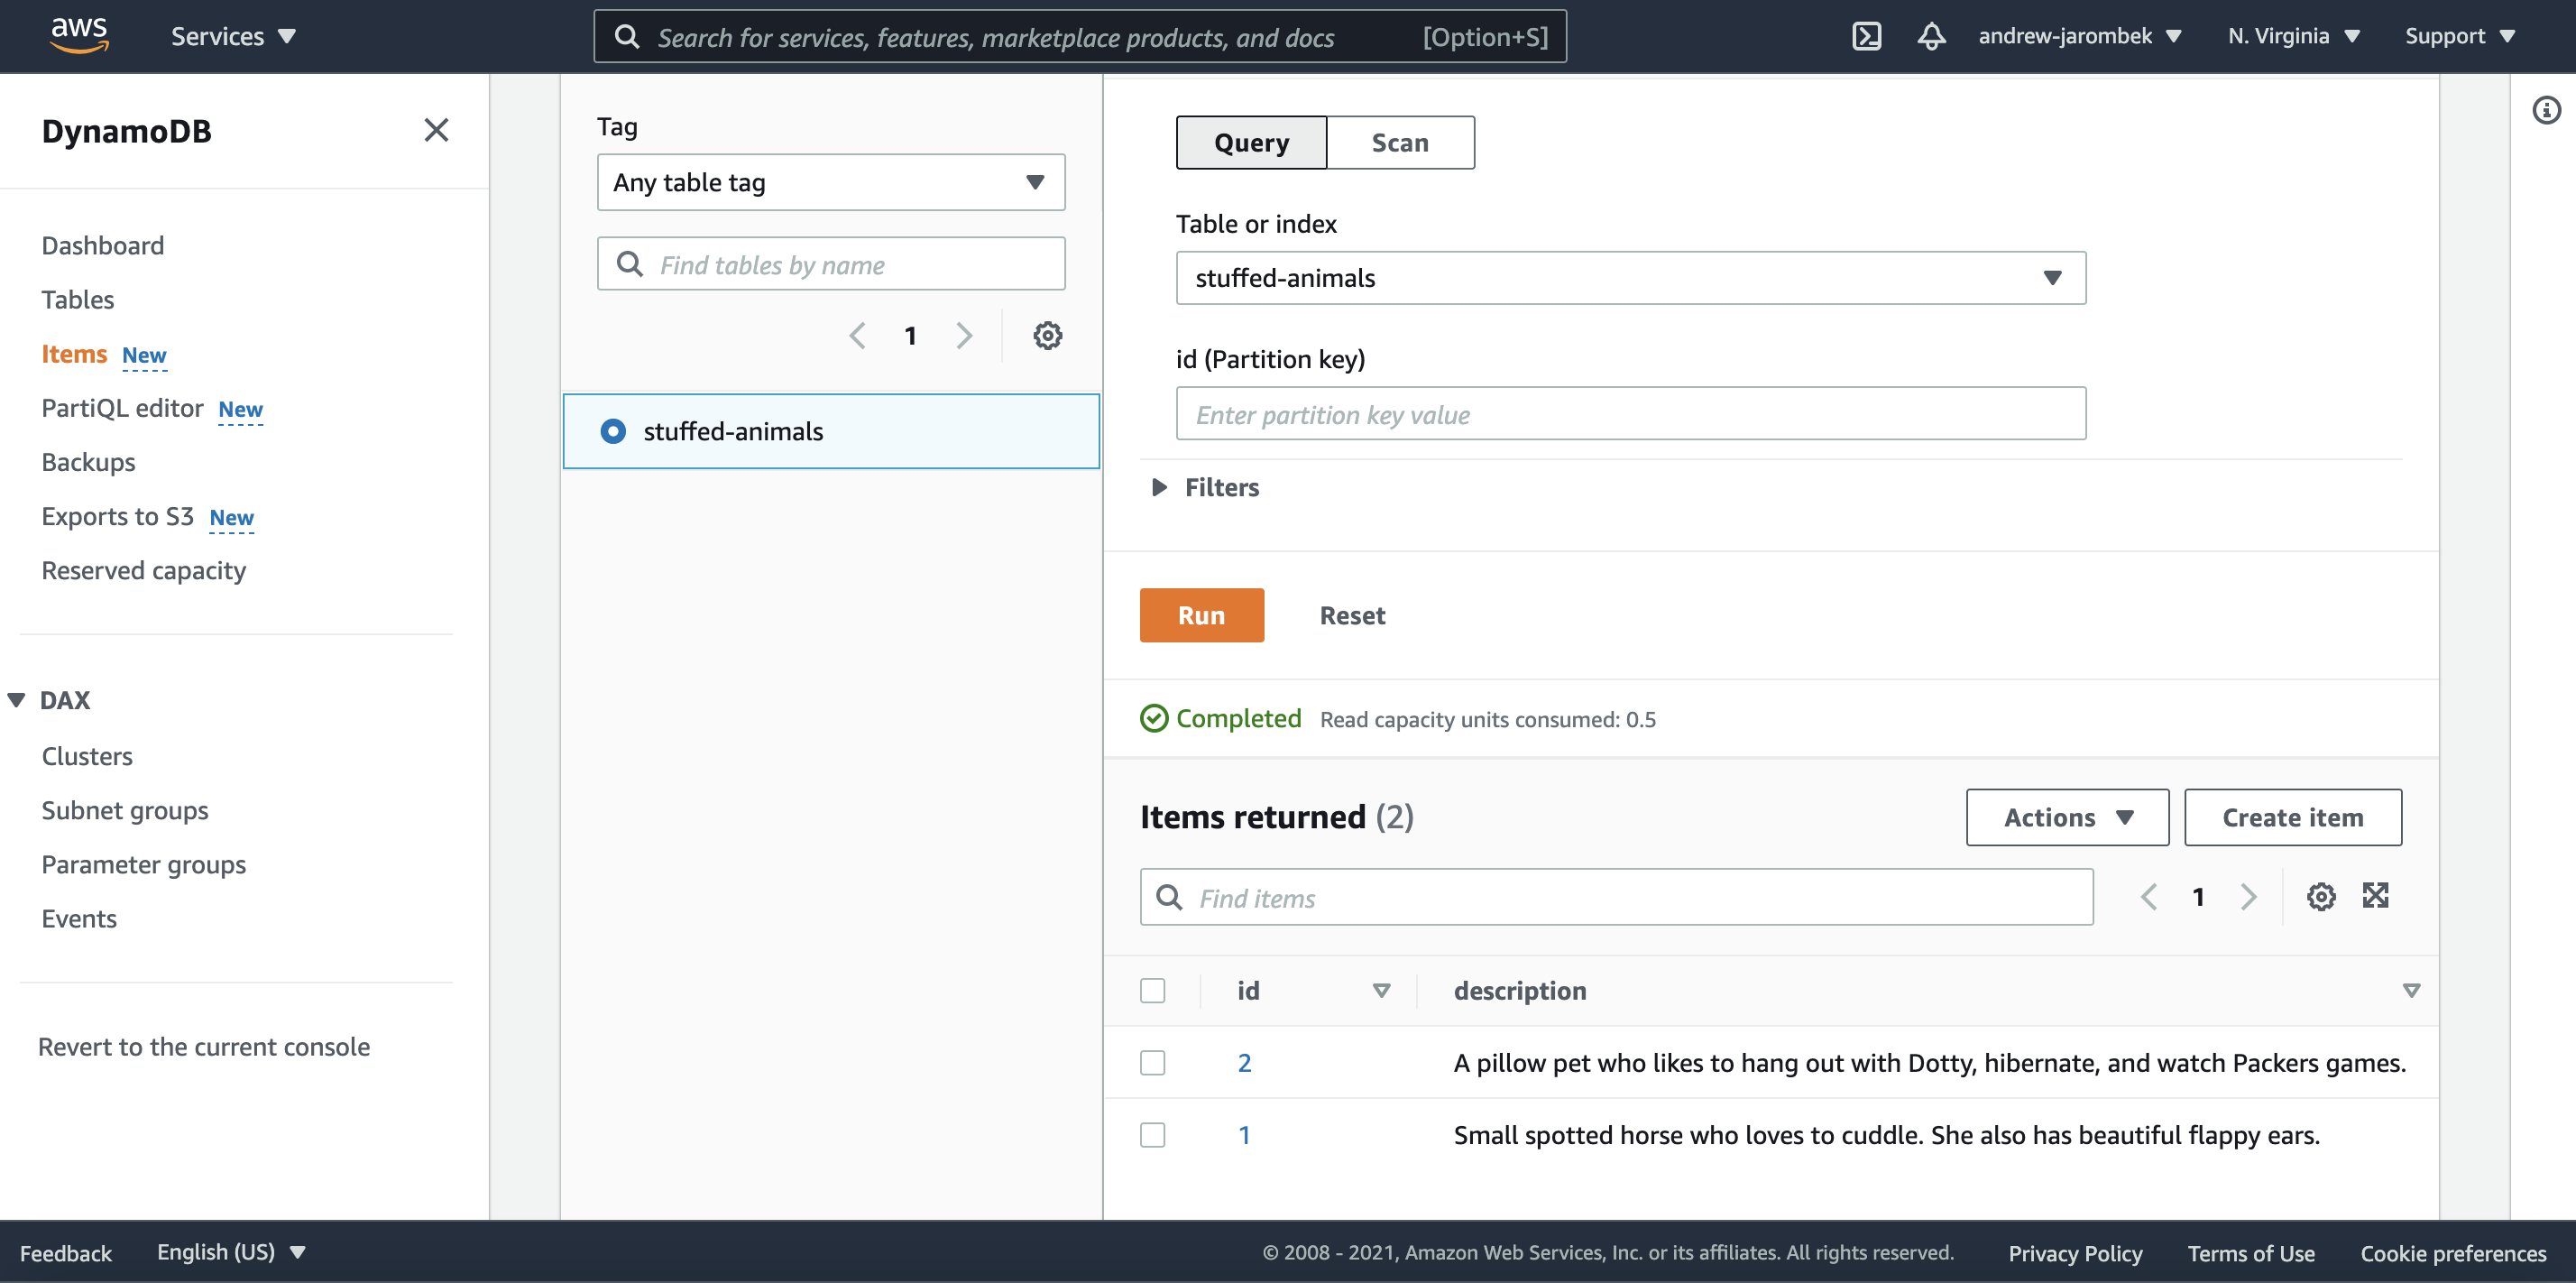Open table list preferences gear
This screenshot has width=2576, height=1283.
[1047, 335]
